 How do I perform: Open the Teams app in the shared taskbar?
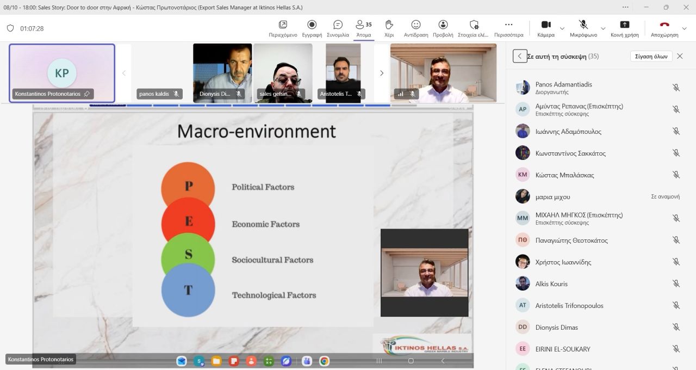(307, 361)
